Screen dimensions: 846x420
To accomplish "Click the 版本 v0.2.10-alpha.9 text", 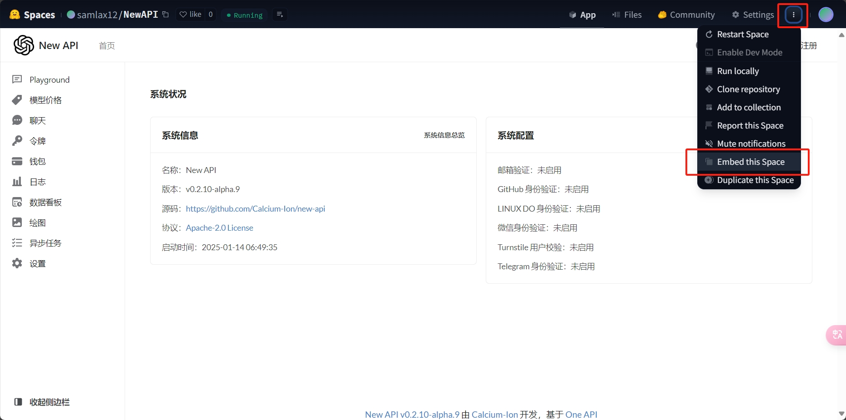I will click(201, 189).
